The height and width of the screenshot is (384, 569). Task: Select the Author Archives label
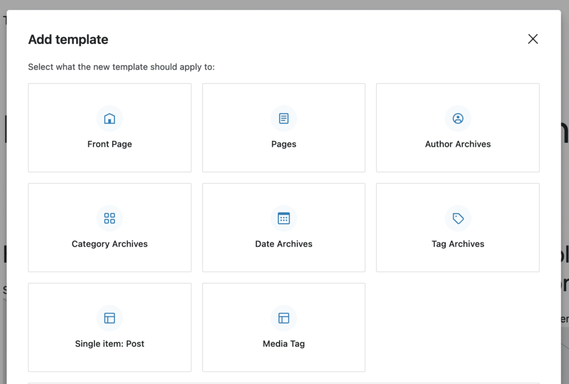[458, 144]
